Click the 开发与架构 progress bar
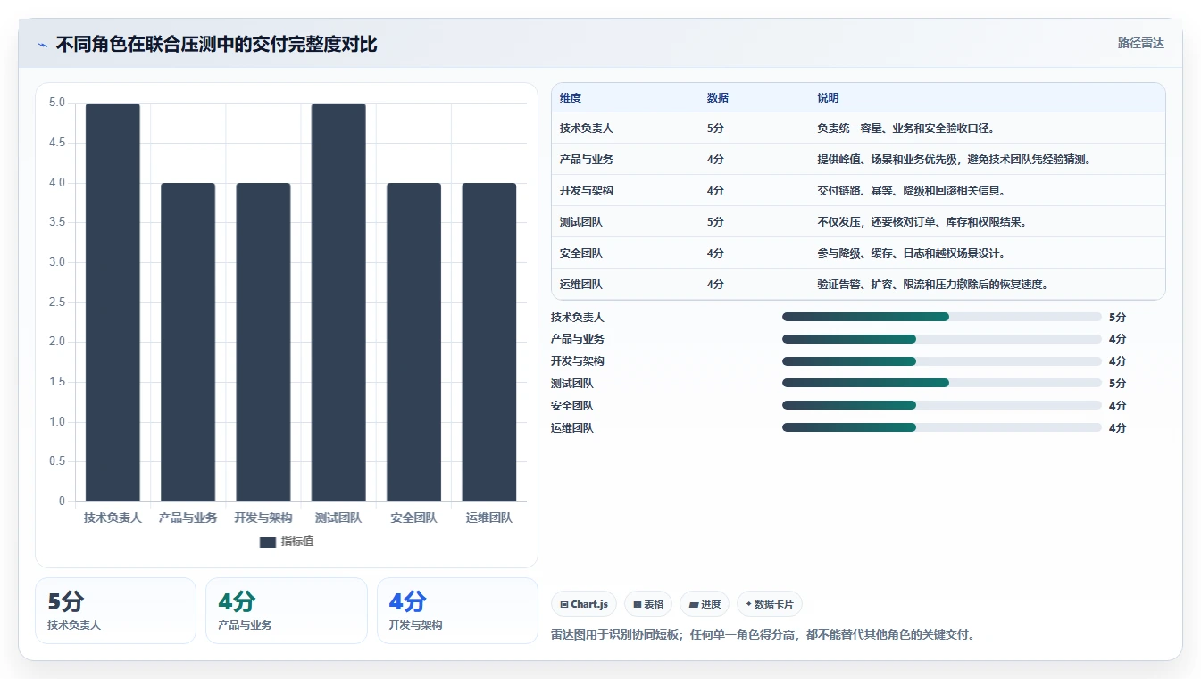Image resolution: width=1201 pixels, height=679 pixels. [942, 361]
